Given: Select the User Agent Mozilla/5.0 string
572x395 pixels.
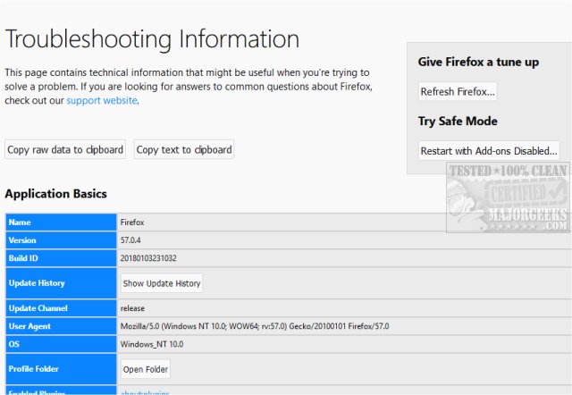Looking at the screenshot, I should pos(255,326).
